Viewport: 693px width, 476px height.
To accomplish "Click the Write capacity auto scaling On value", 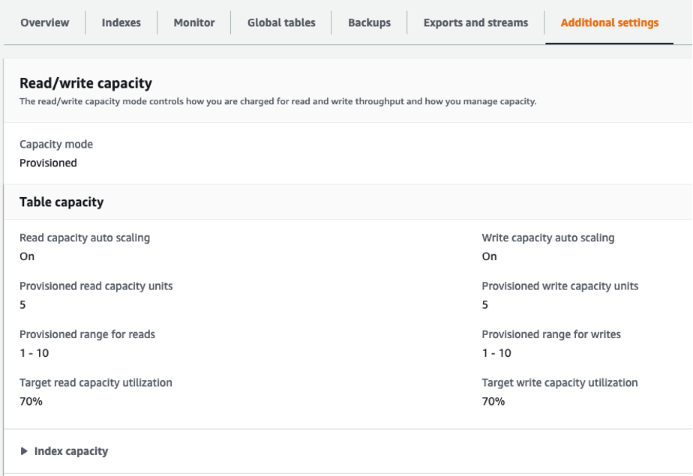I will pos(489,256).
